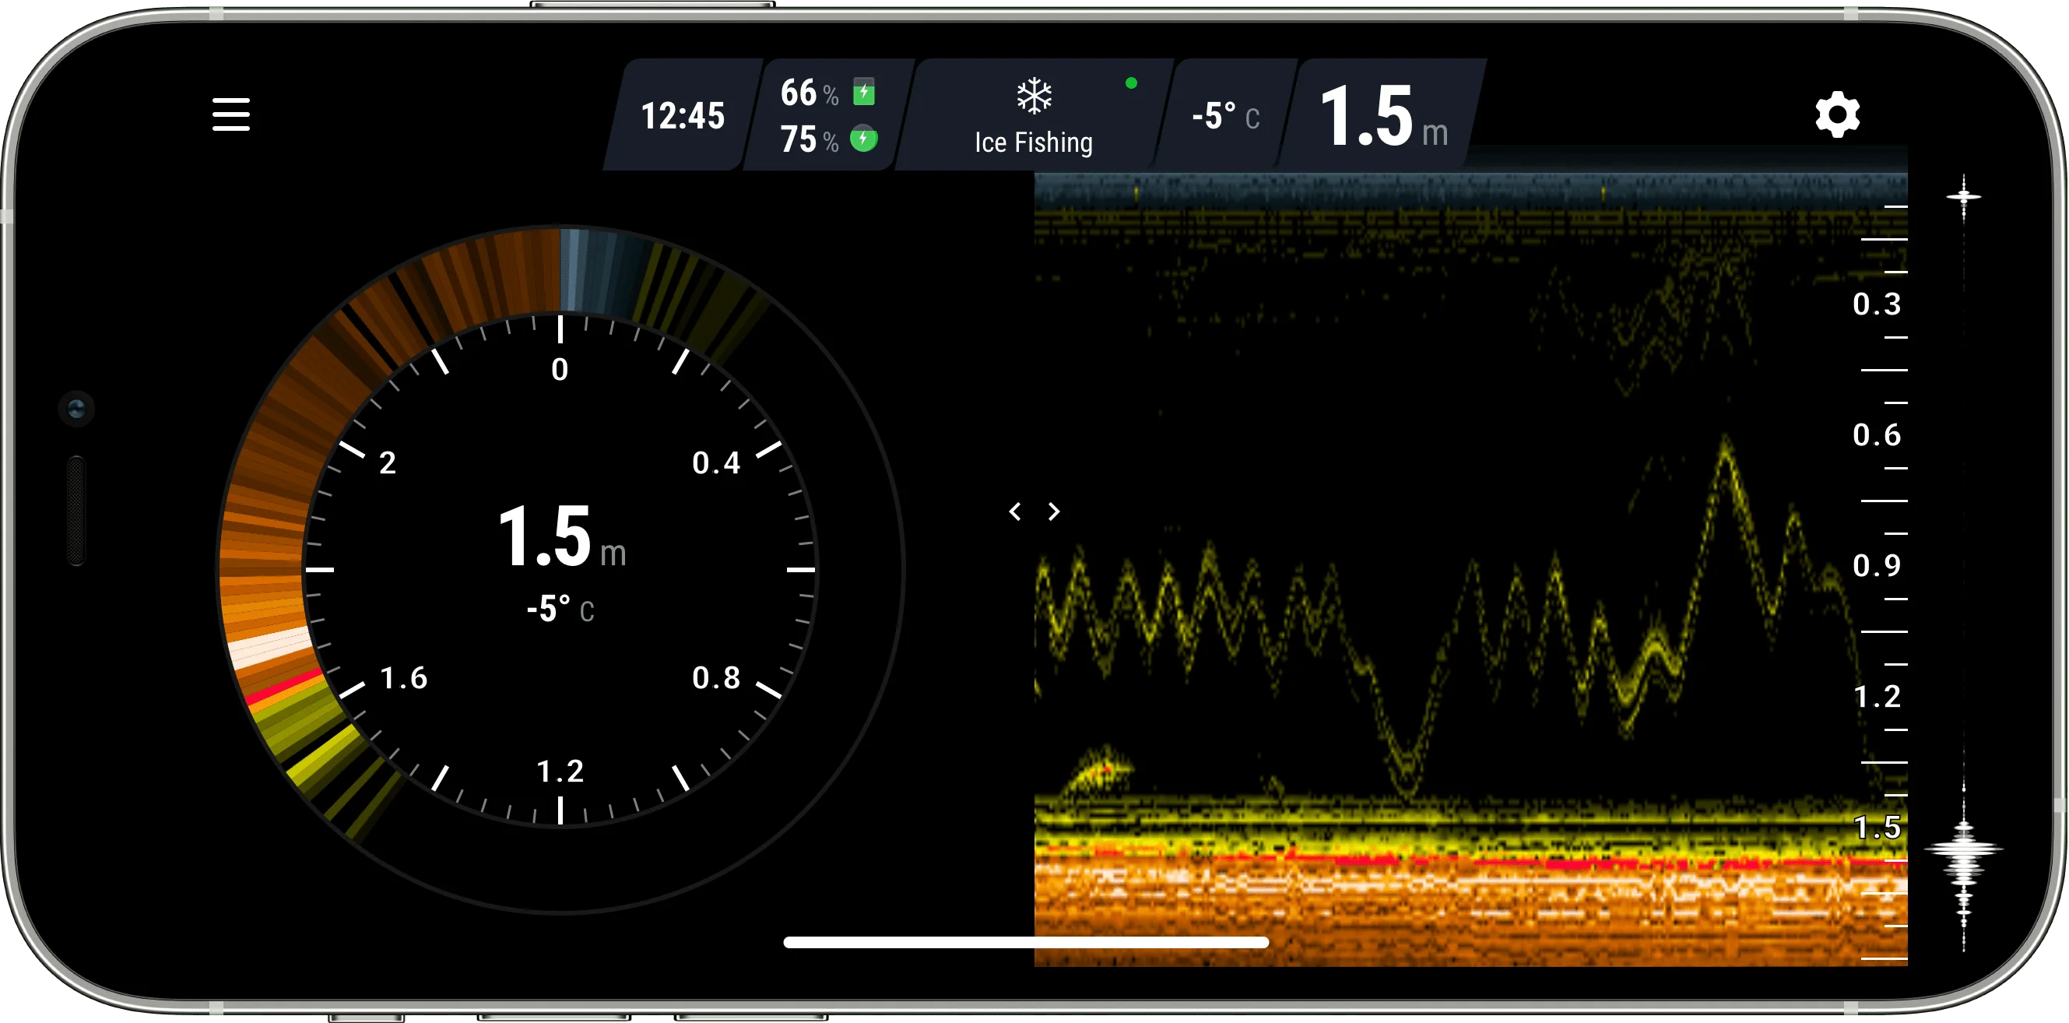Tap the 12:45 clock panel
The image size is (2069, 1023).
pyautogui.click(x=683, y=116)
